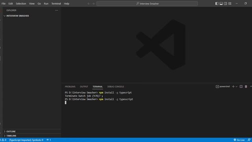Screen dimensions: 252x142
Task: Open the Go menu
Action: 39,4
